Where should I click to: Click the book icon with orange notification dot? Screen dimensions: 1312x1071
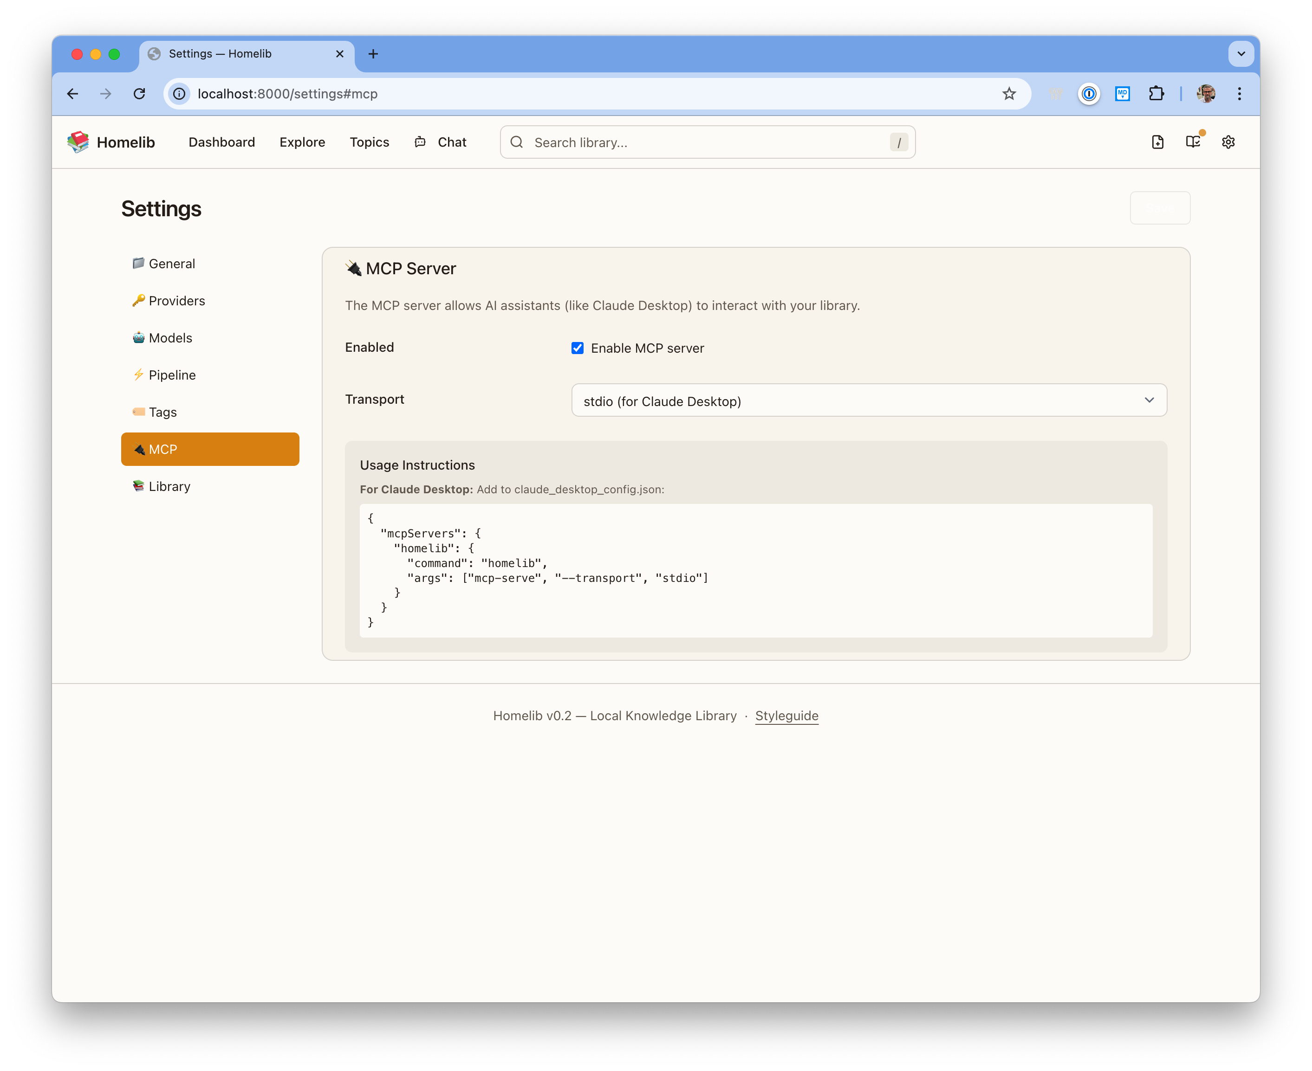pyautogui.click(x=1193, y=142)
